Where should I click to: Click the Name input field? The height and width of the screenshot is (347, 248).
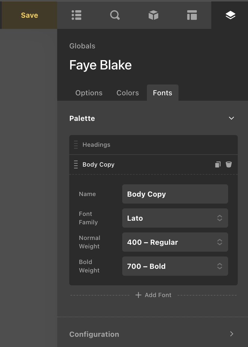coord(175,194)
